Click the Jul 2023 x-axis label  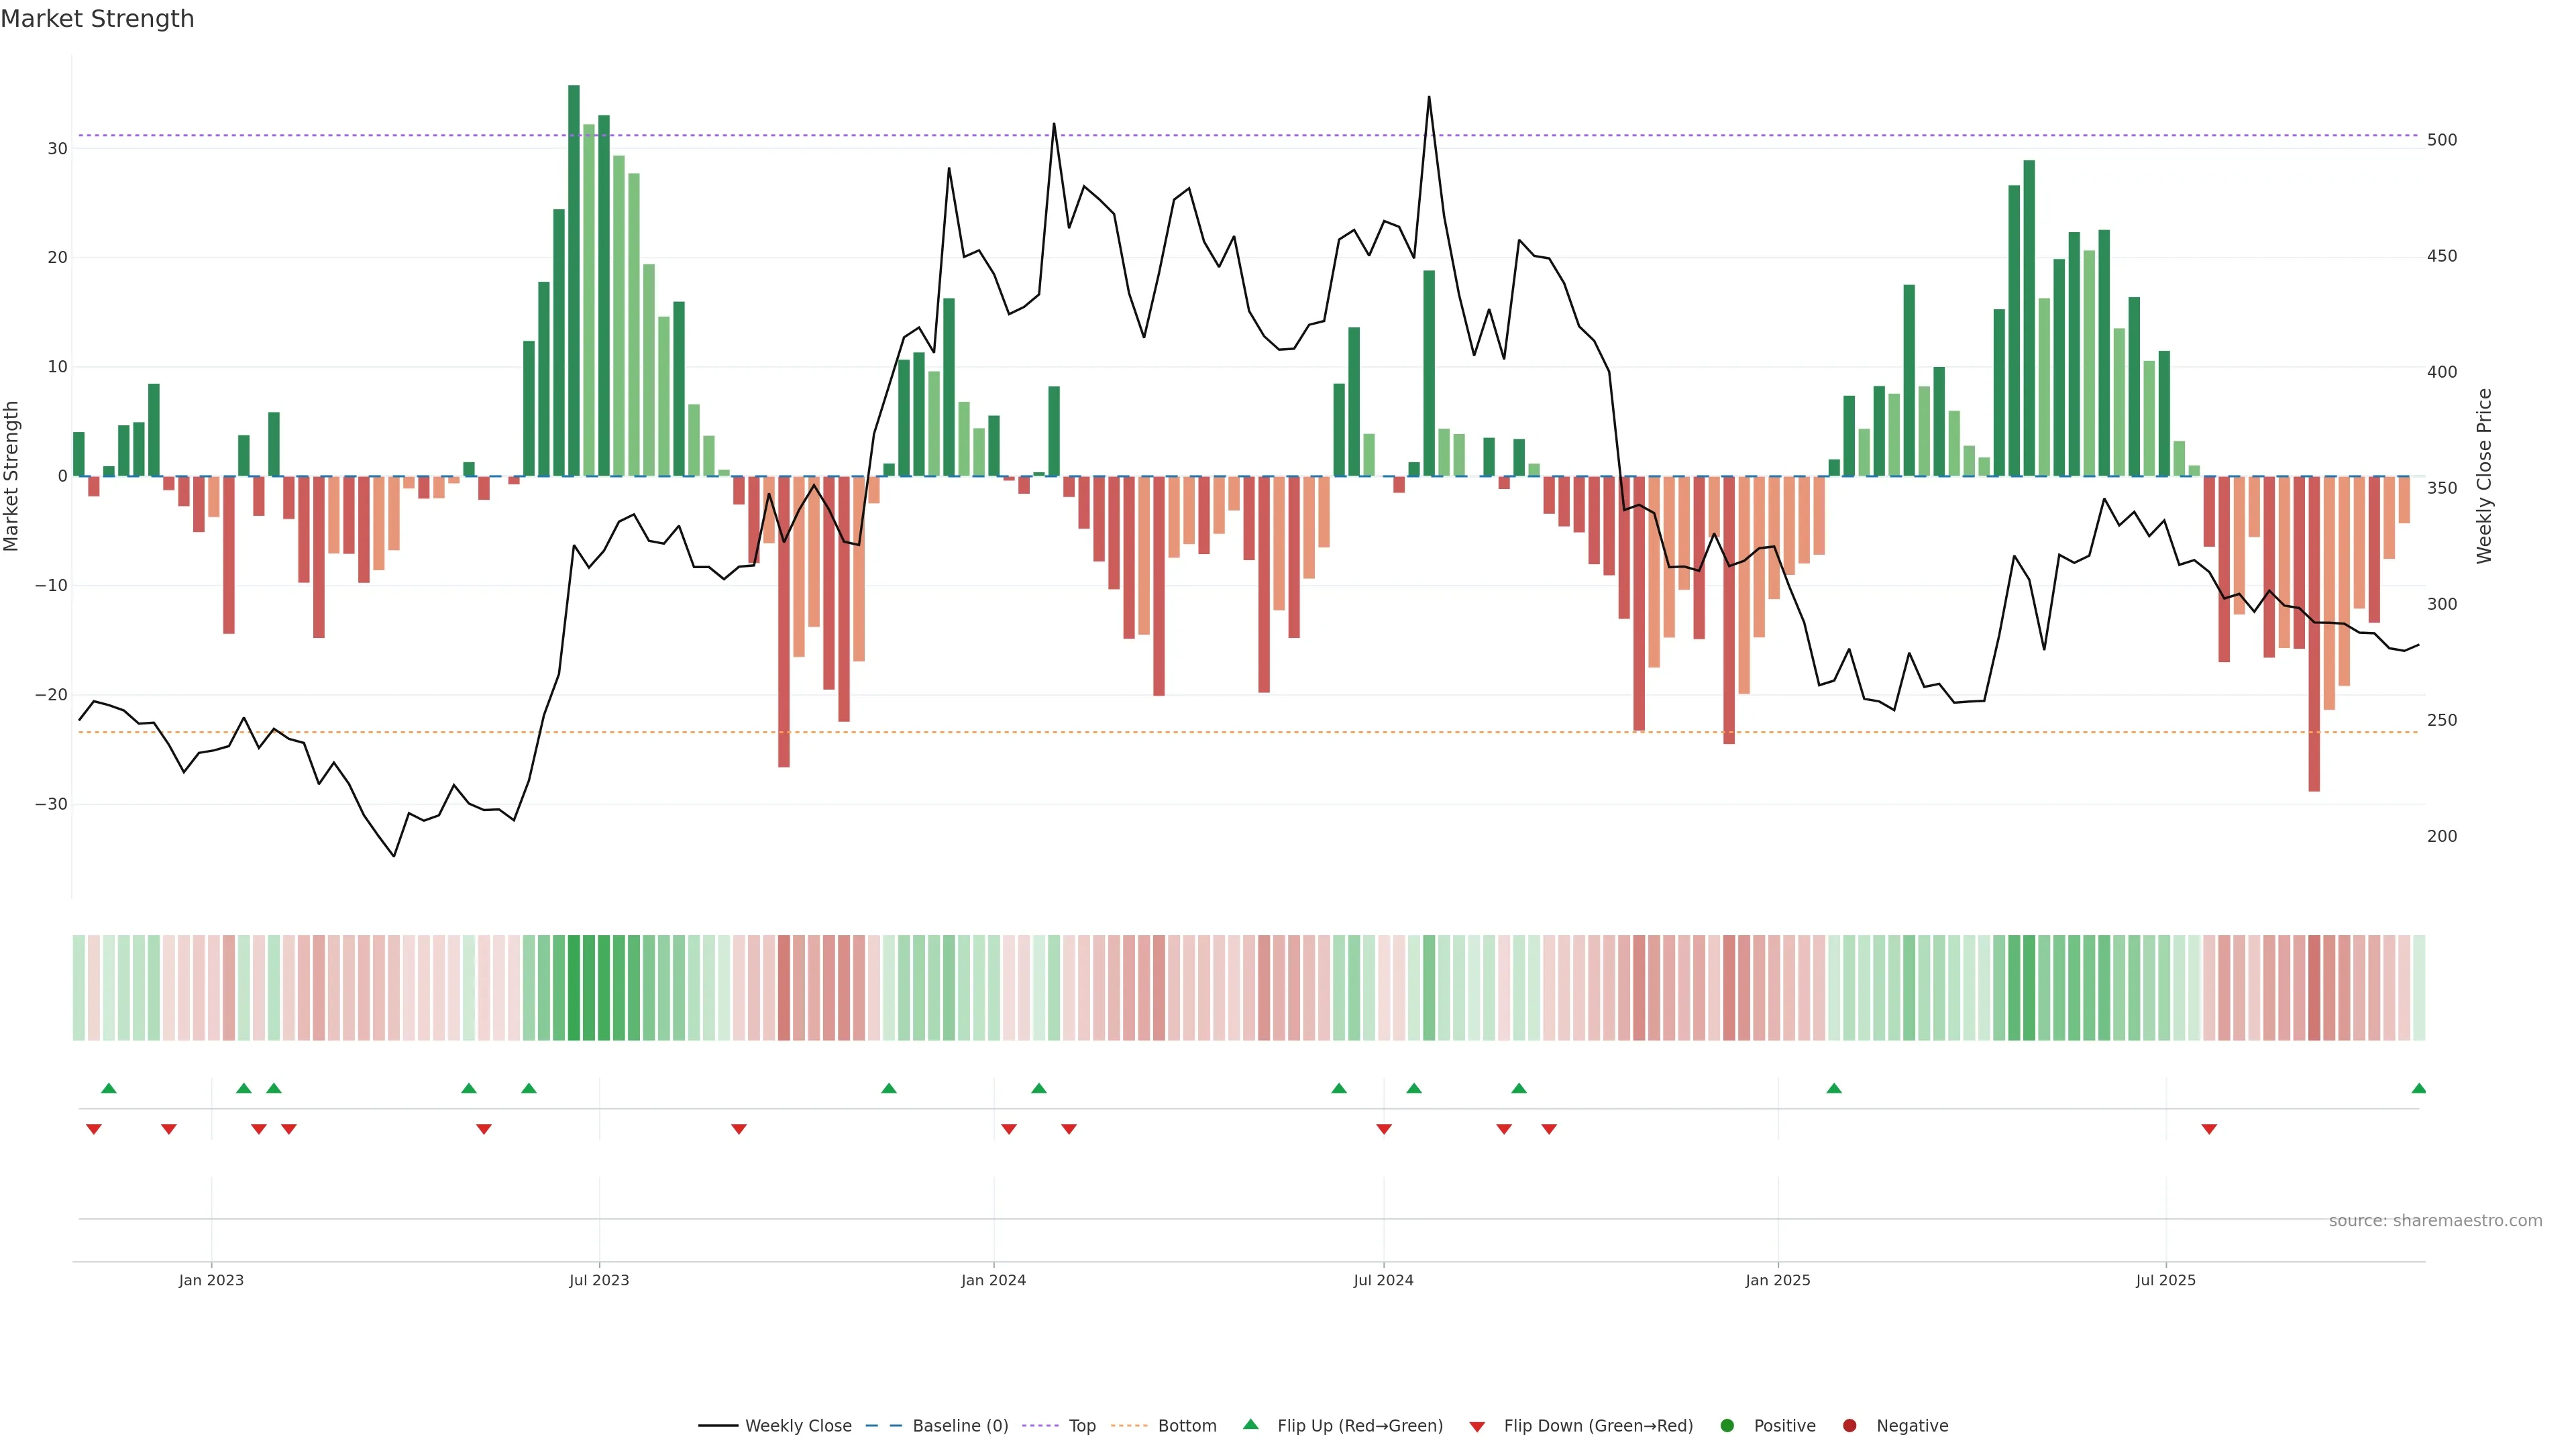coord(599,1280)
